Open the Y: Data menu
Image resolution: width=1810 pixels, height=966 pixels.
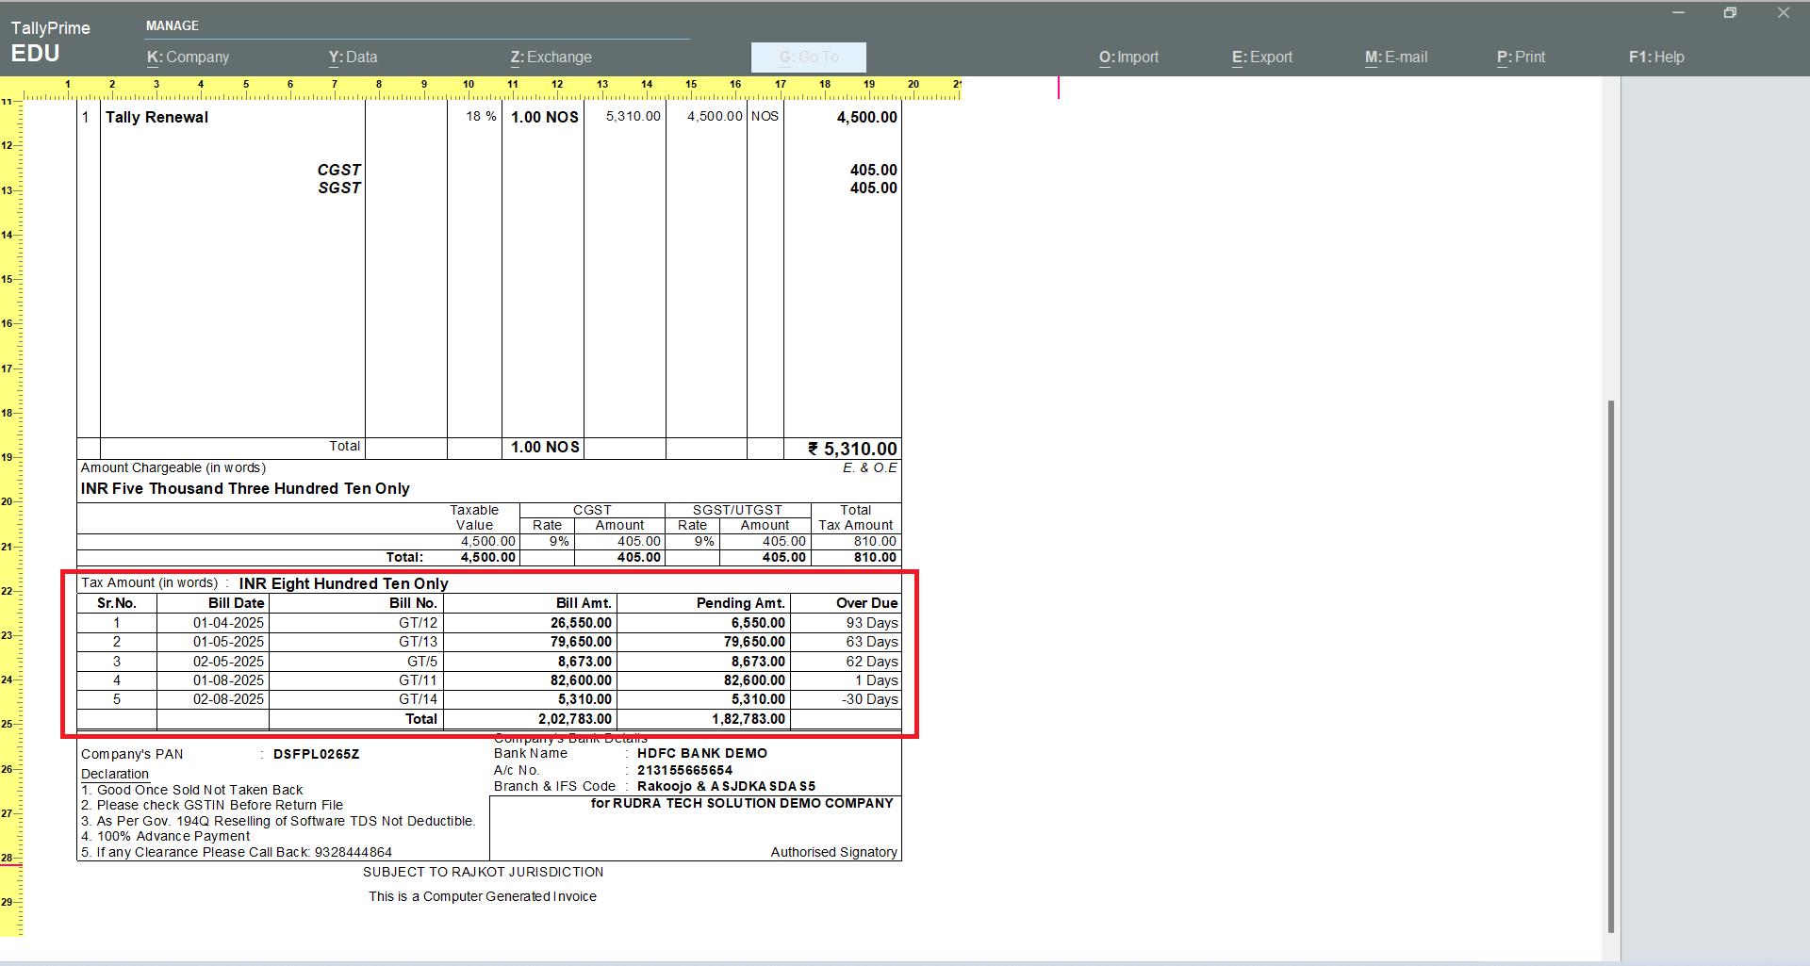pyautogui.click(x=353, y=57)
